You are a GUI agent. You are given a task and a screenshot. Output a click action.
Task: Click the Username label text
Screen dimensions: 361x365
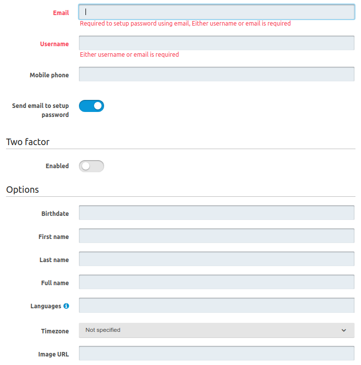[x=54, y=44]
